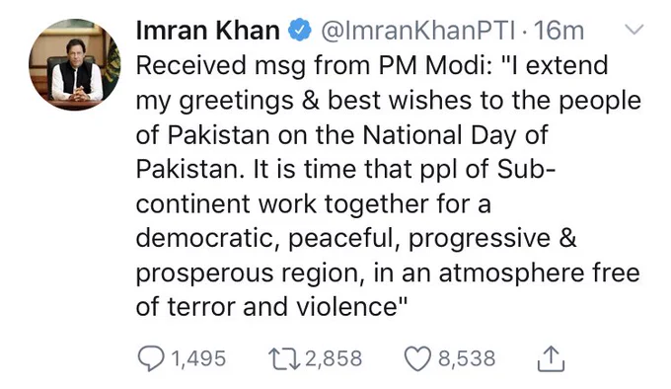Click the phrase 'National Day of' in tweet
The height and width of the screenshot is (389, 671).
point(455,135)
